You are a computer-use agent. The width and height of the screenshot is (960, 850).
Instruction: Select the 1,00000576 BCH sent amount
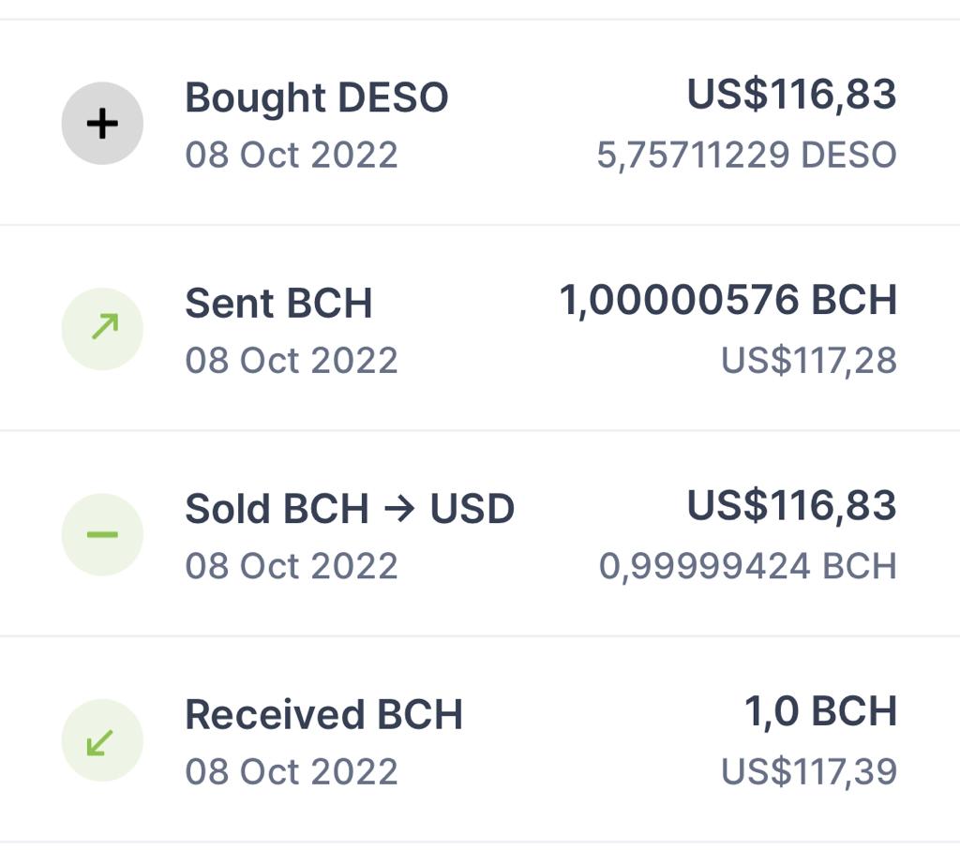click(x=727, y=301)
